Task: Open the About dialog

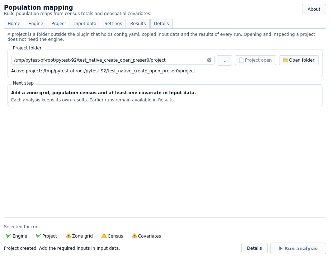Action: pos(314,9)
